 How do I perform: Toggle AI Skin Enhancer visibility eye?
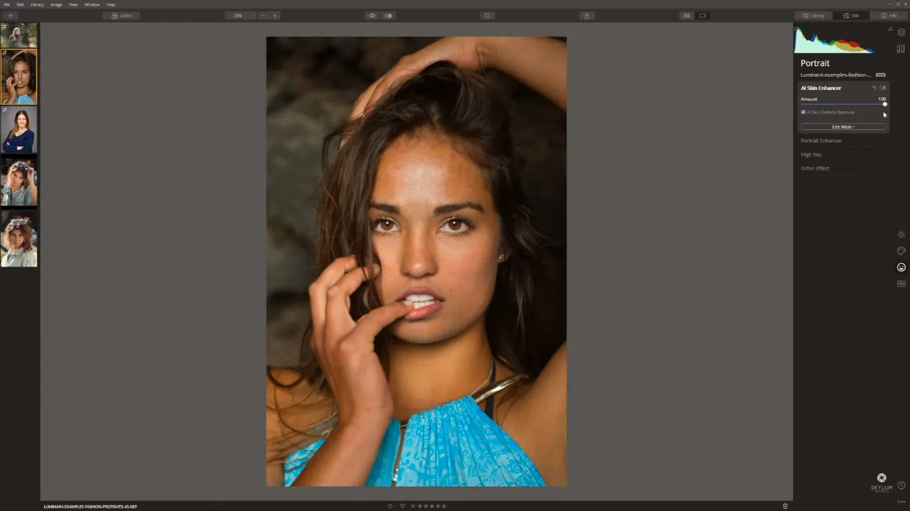coord(883,88)
